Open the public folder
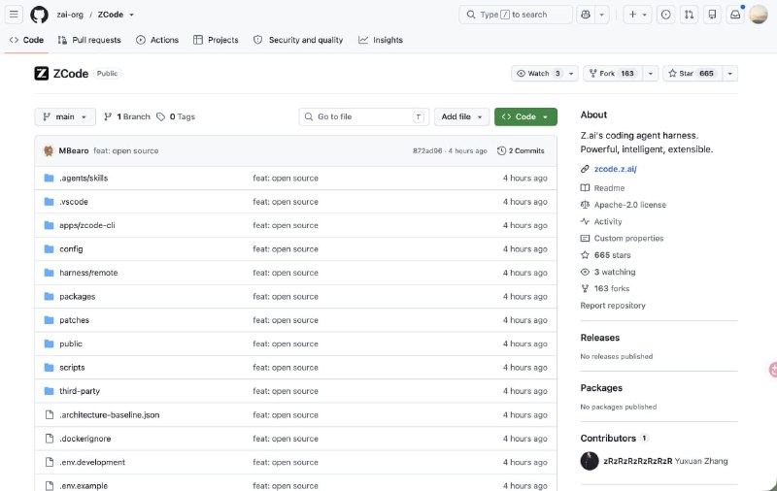Viewport: 777px width, 491px height. coord(71,344)
